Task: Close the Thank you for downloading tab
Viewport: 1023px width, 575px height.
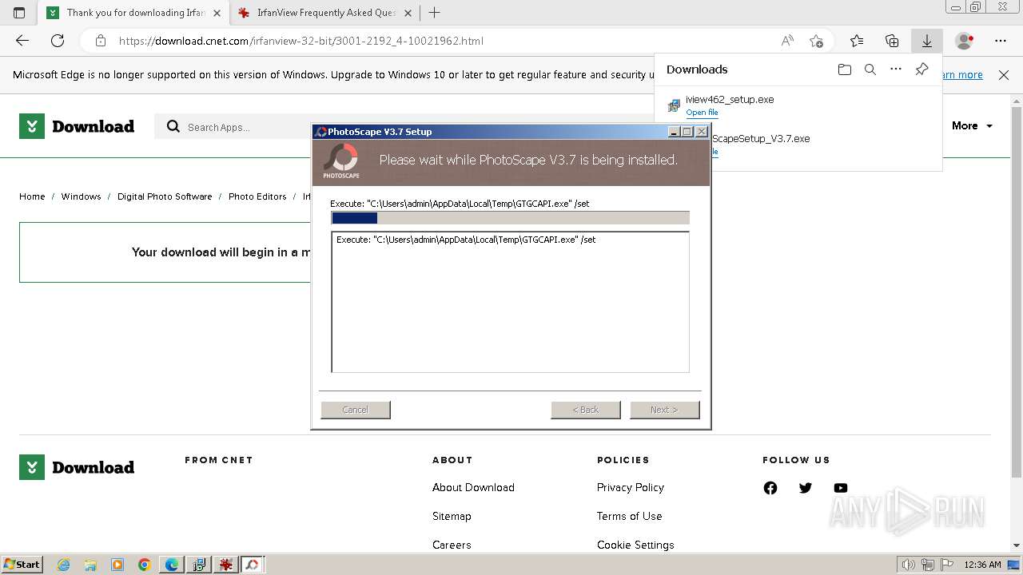Action: click(217, 13)
